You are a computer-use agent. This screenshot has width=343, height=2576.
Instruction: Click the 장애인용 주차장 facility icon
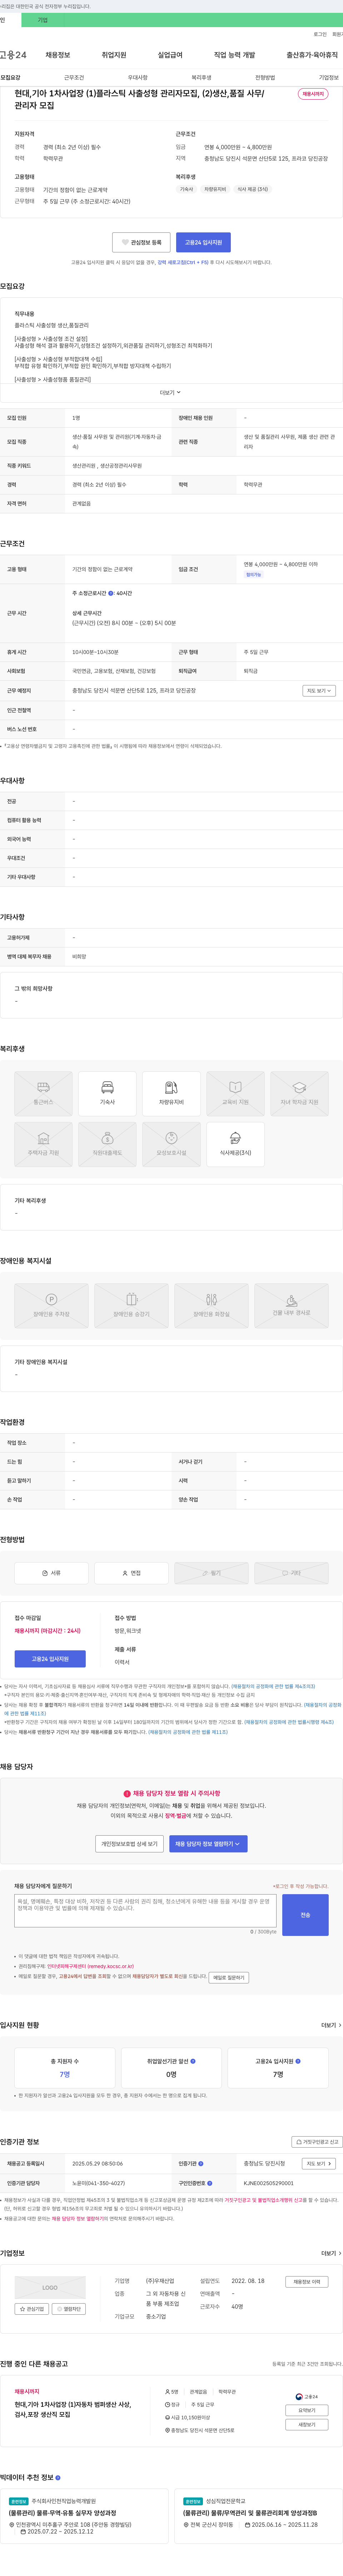point(51,1306)
